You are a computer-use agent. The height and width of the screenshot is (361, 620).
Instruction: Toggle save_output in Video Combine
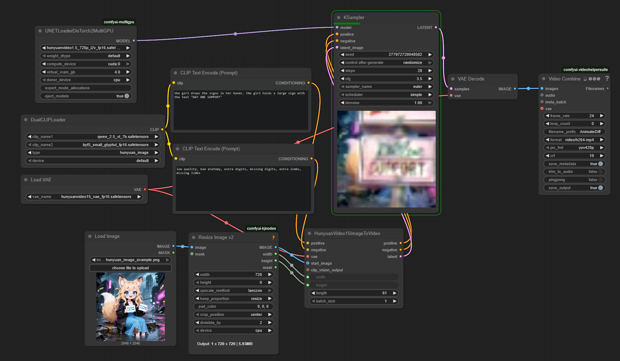[x=574, y=188]
